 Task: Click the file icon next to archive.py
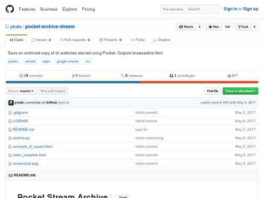[x=10, y=138]
